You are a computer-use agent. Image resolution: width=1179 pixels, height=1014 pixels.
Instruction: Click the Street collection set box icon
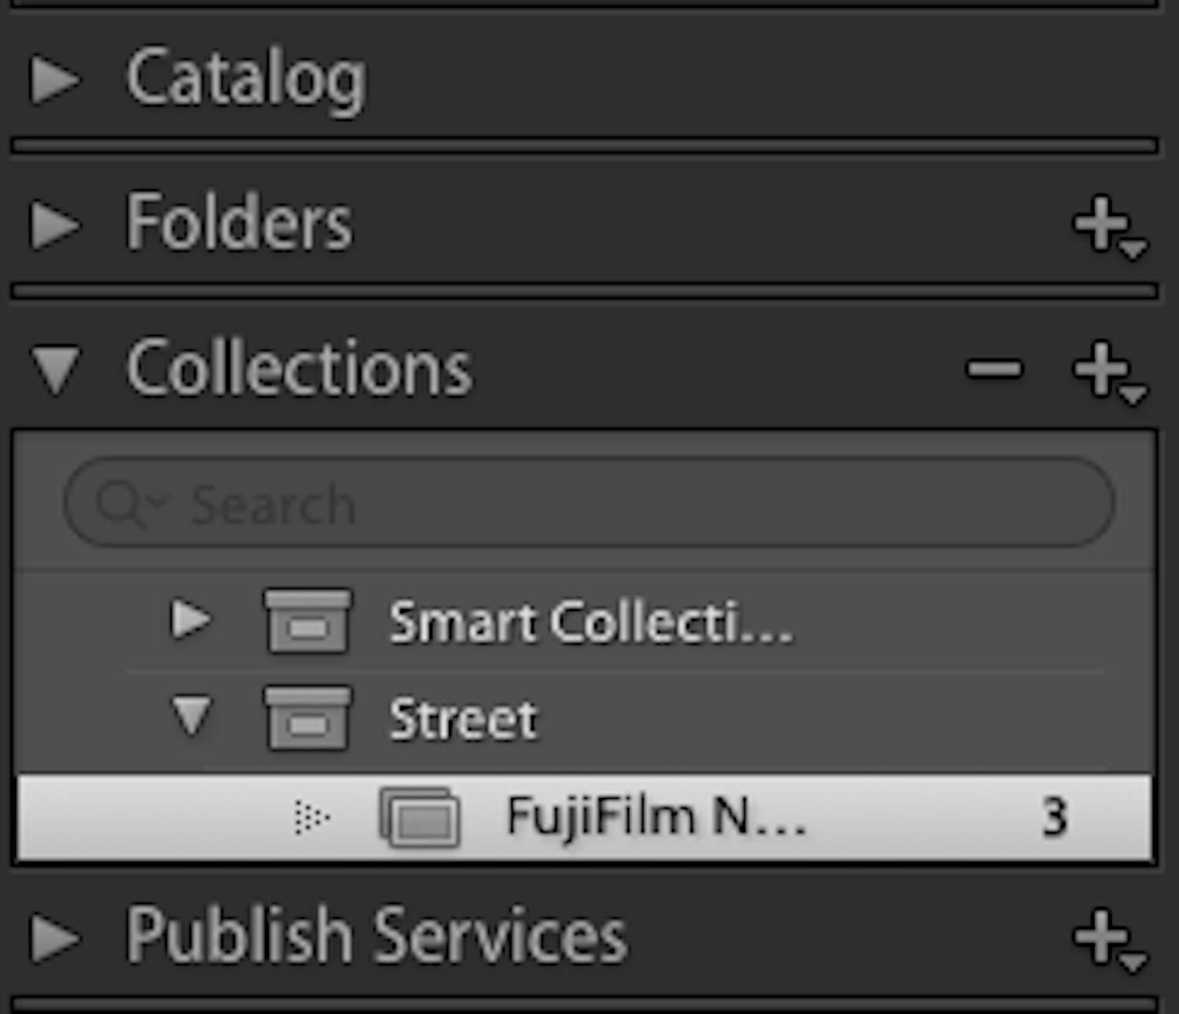[x=308, y=718]
